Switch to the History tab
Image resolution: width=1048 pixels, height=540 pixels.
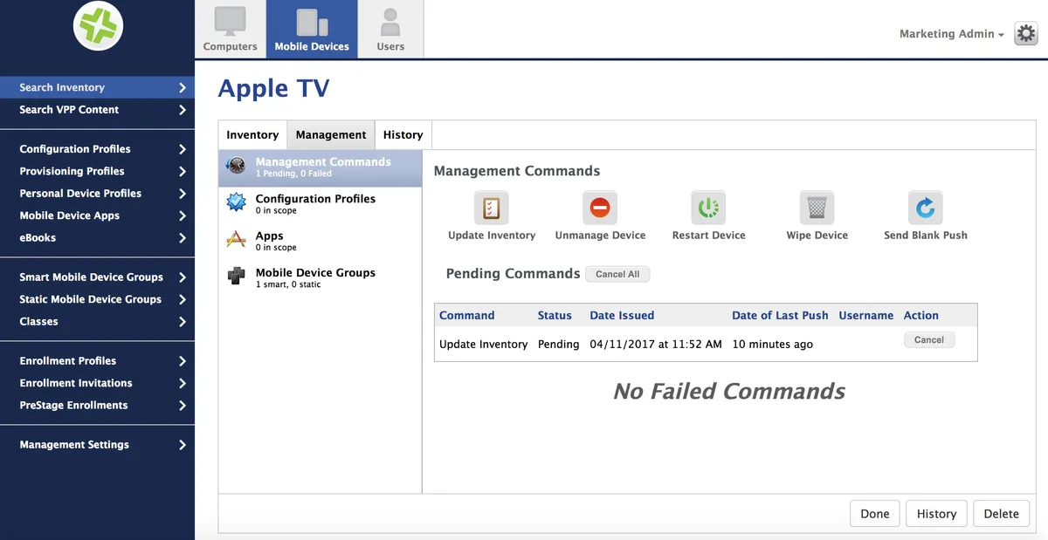(403, 135)
